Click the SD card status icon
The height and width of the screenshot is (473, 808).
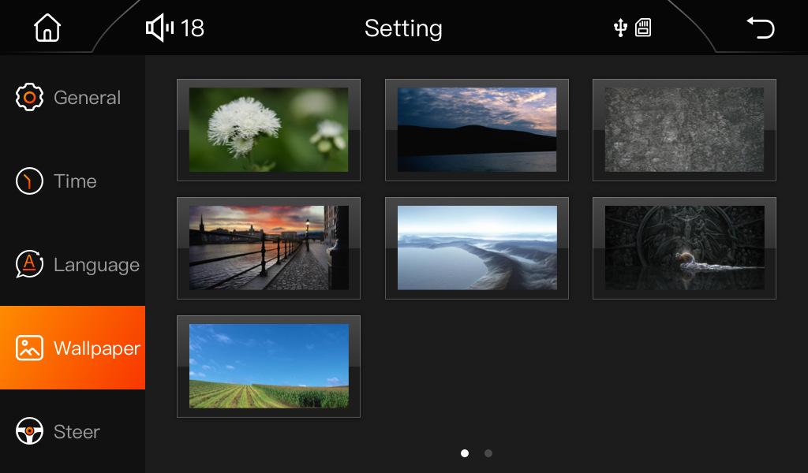[643, 28]
